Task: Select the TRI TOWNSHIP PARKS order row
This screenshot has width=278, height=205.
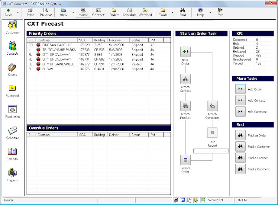Action: 99,50
